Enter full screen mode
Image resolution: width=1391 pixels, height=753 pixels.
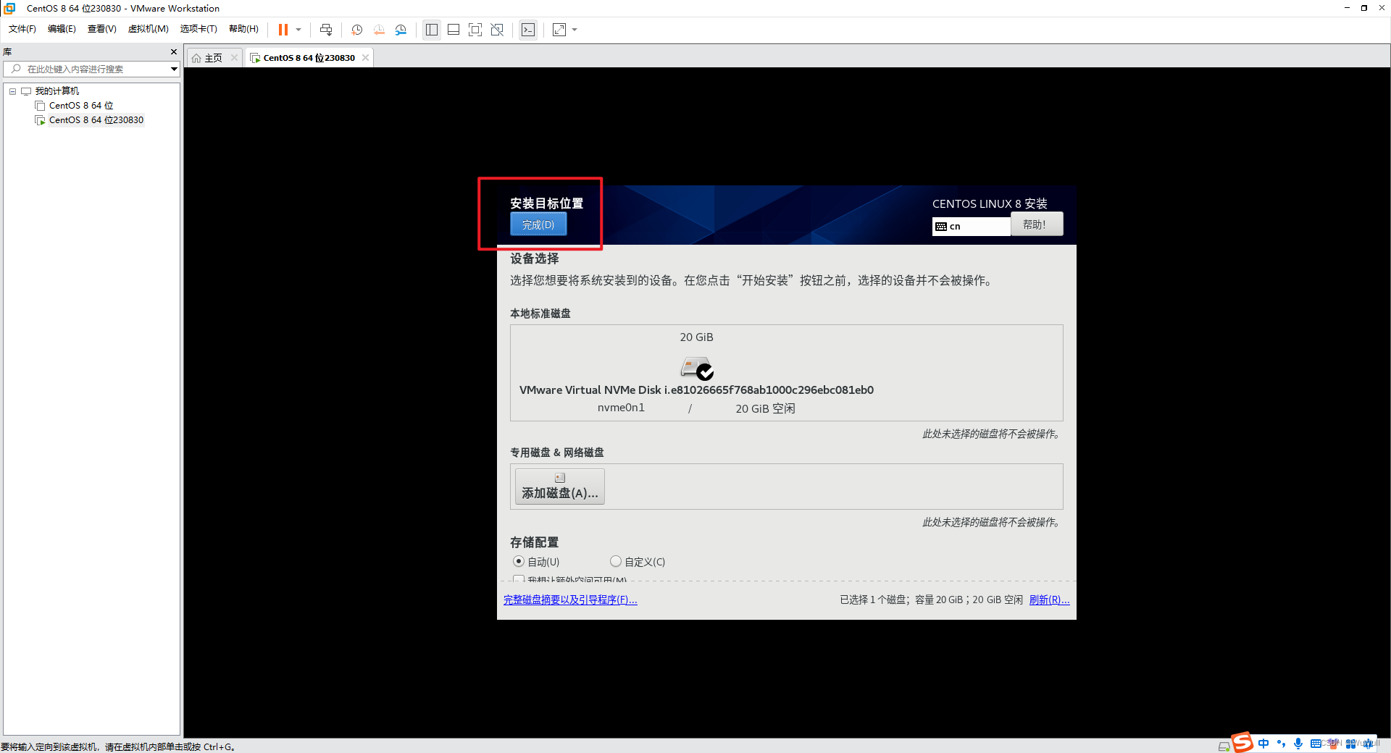pos(475,30)
